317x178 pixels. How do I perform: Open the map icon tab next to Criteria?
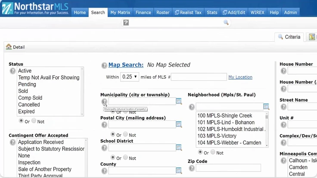(312, 37)
